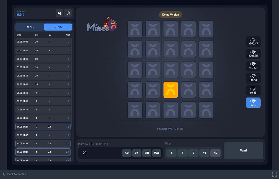
Task: Select the 4 diamonds x57.53 multiplier
Action: click(x=253, y=66)
